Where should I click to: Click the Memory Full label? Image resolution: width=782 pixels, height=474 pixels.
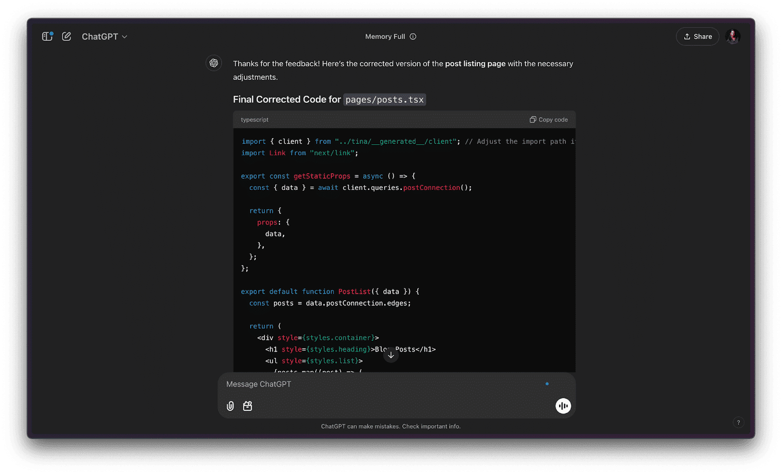coord(385,37)
